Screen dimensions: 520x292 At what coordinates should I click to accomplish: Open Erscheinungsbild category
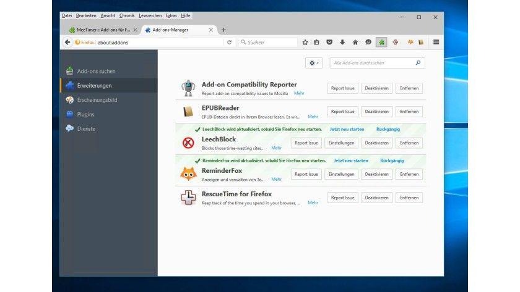109,100
